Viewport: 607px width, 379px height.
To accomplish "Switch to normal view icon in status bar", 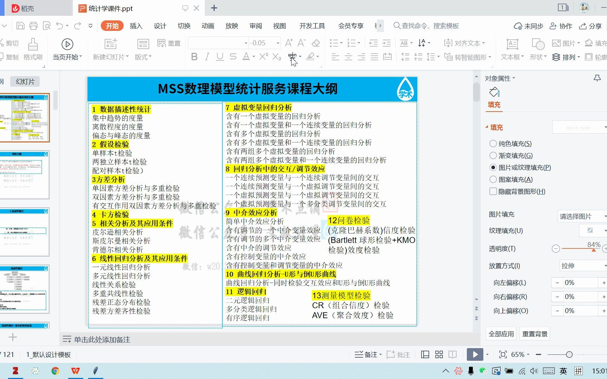I will pyautogui.click(x=425, y=354).
